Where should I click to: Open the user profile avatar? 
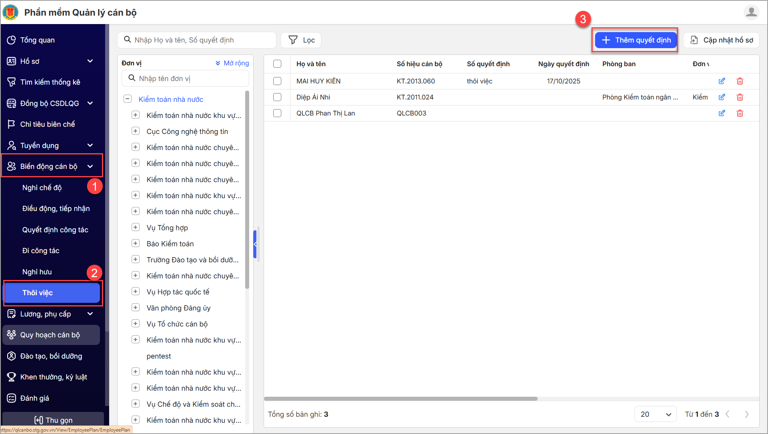click(x=751, y=12)
